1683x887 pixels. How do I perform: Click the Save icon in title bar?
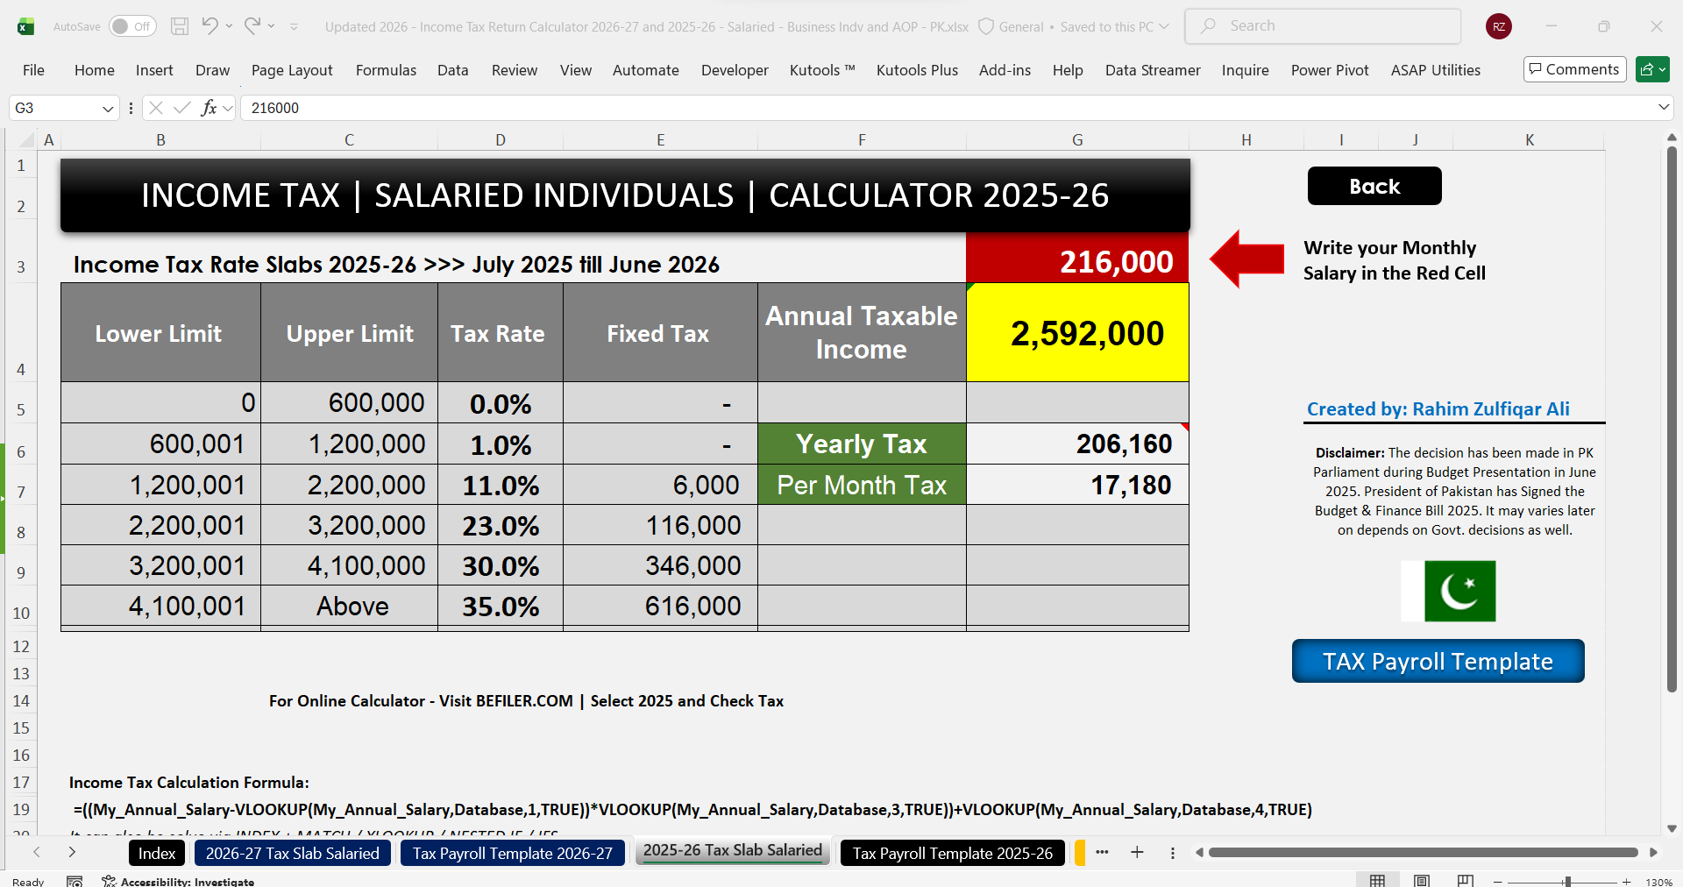[180, 26]
